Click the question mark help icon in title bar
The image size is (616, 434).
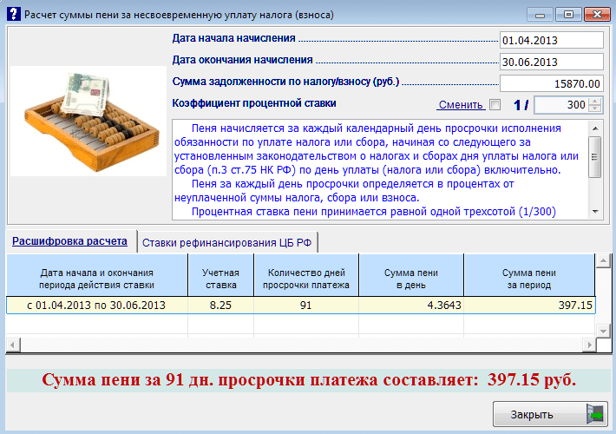click(13, 14)
